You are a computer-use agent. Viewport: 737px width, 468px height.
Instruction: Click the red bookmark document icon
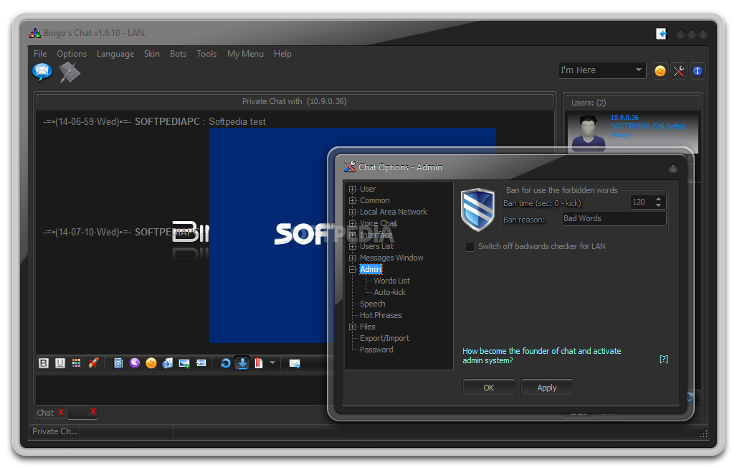259,363
